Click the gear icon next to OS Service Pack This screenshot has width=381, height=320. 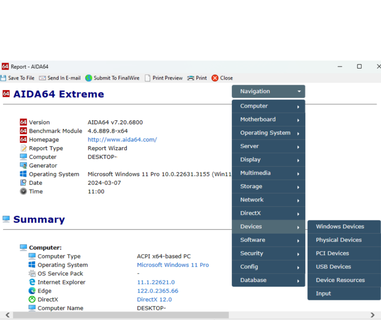pyautogui.click(x=32, y=274)
